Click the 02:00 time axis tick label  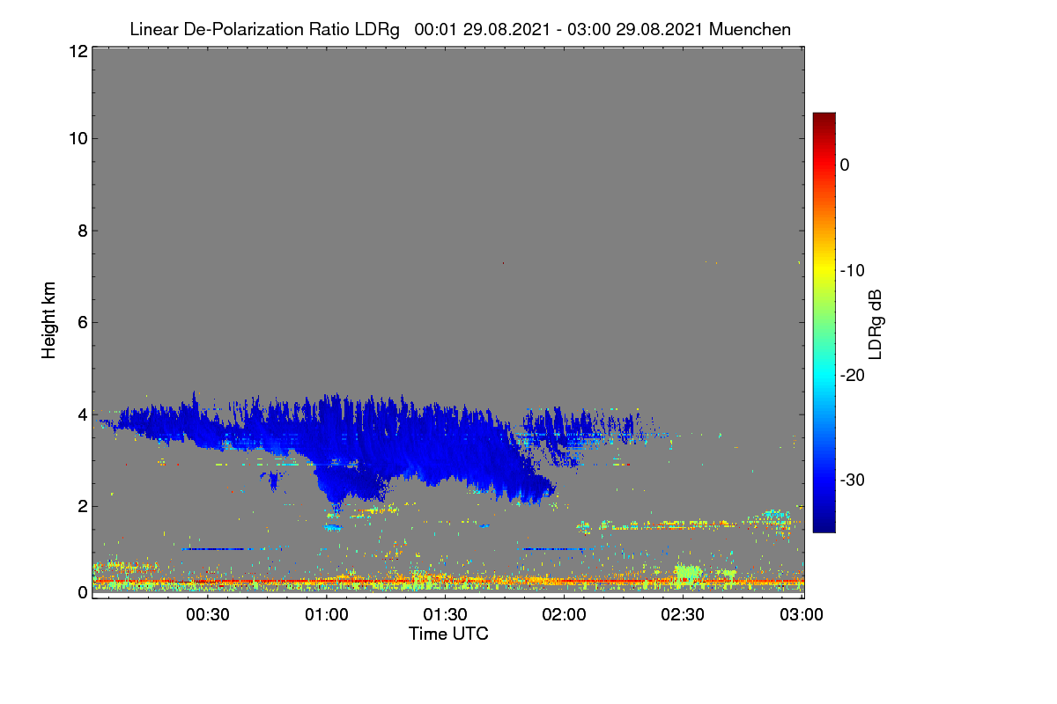[565, 614]
